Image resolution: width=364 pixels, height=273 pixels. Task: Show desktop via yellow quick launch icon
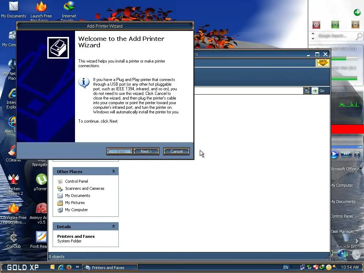[53, 267]
